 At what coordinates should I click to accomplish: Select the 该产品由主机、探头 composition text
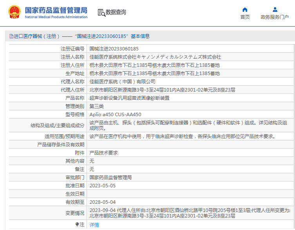[188, 125]
